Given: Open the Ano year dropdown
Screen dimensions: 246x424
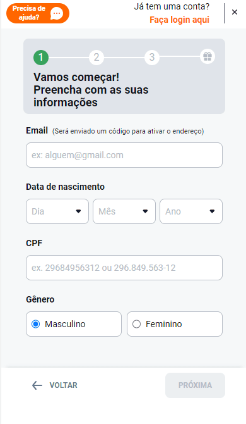Looking at the screenshot, I should coord(191,211).
